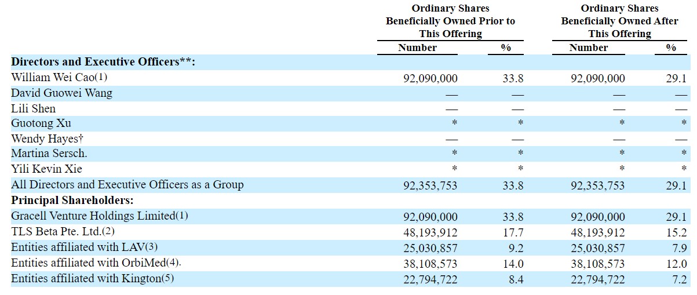This screenshot has height=295, width=697.
Task: Select the 17.7 percentage value
Action: (x=514, y=233)
